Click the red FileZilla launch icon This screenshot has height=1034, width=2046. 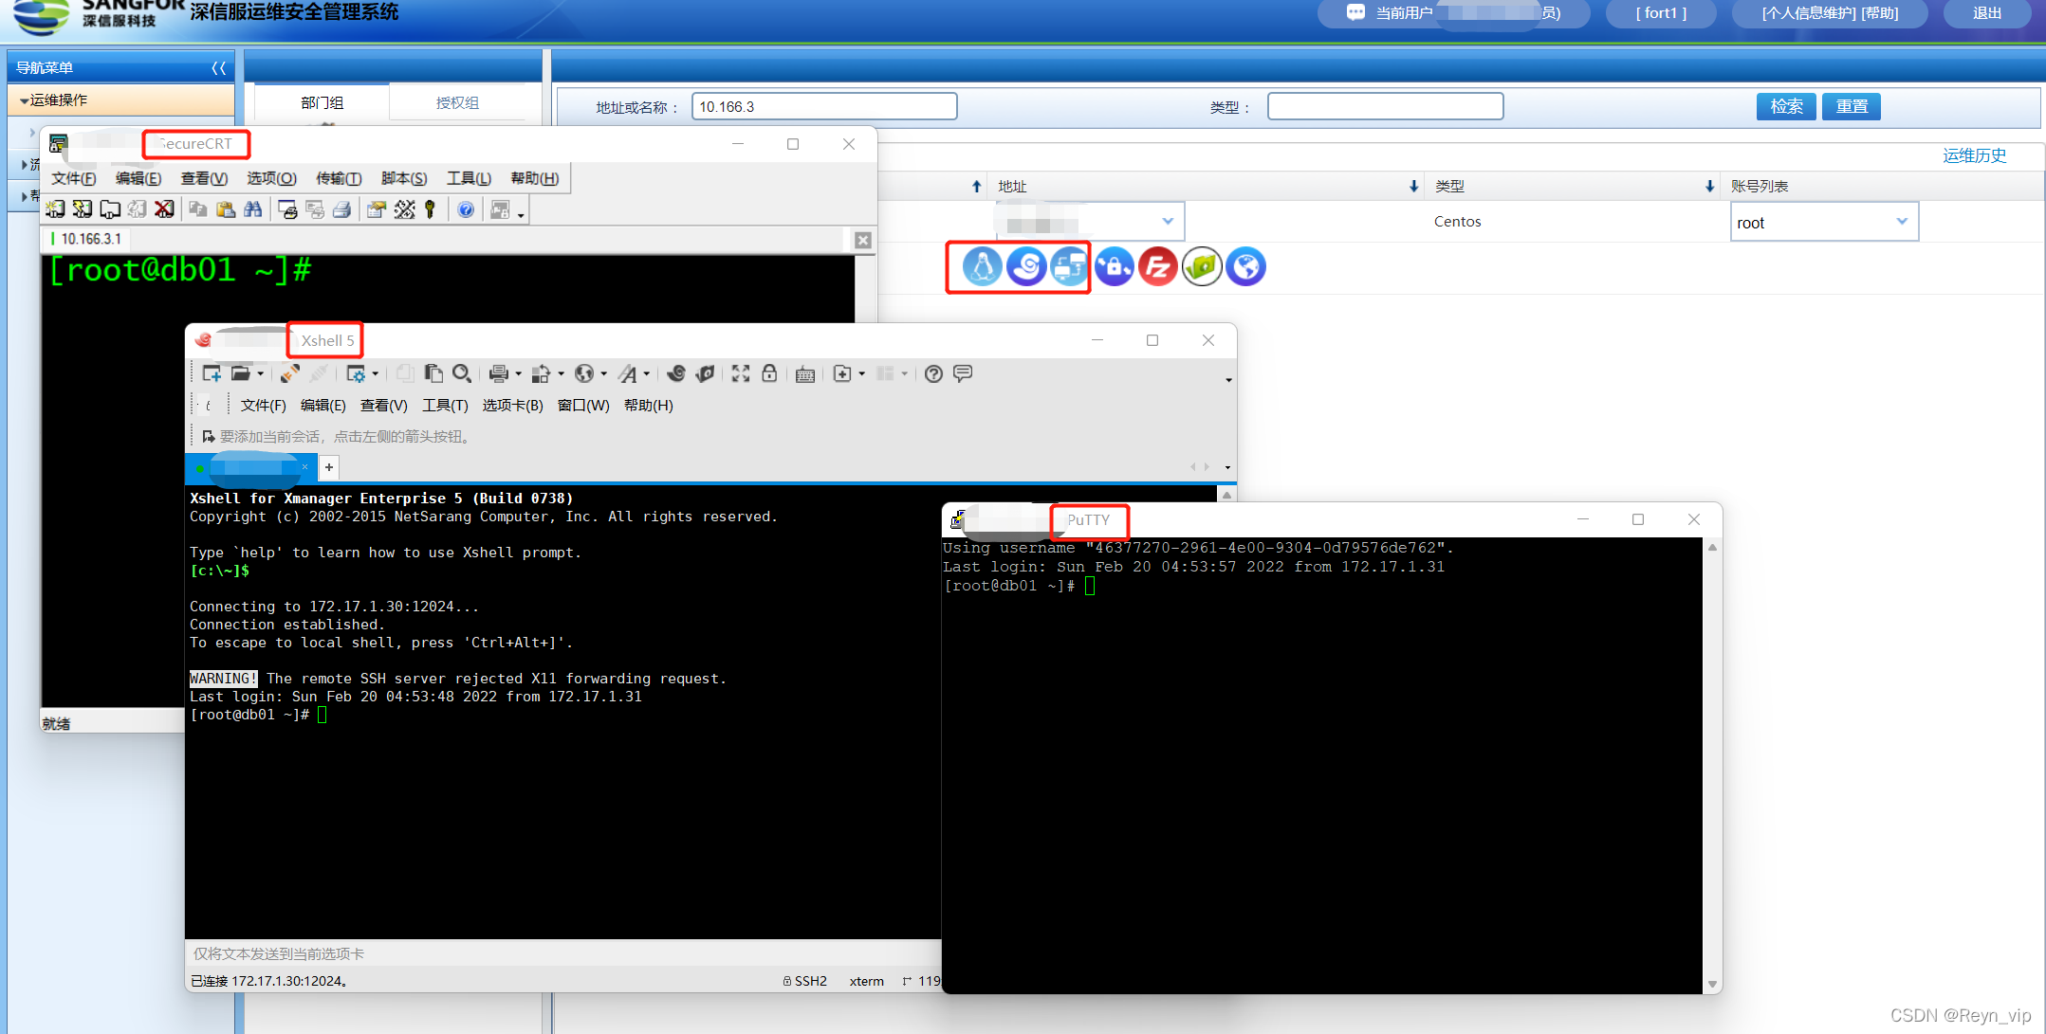(x=1157, y=266)
